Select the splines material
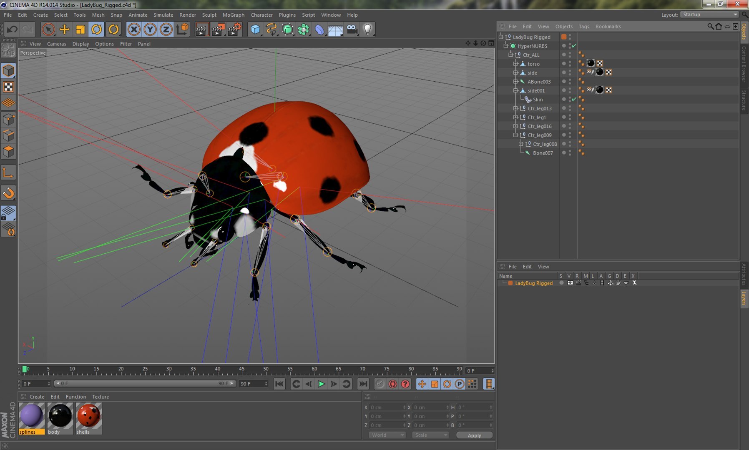This screenshot has height=450, width=749. point(32,419)
